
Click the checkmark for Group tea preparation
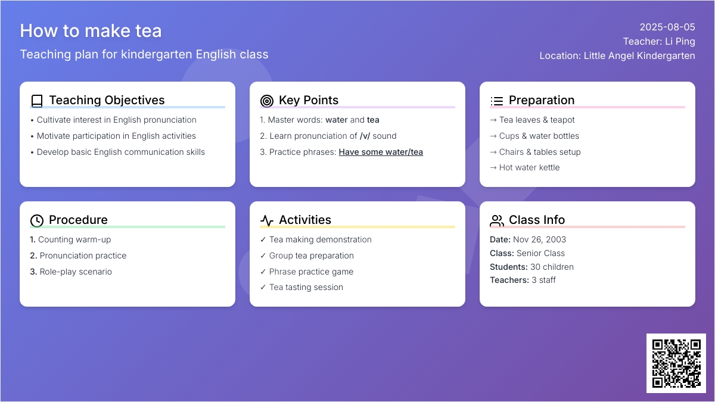pos(263,255)
